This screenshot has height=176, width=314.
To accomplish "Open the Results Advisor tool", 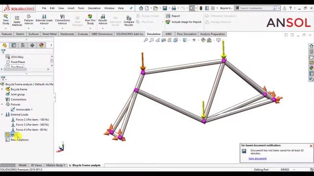I will pos(103,20).
